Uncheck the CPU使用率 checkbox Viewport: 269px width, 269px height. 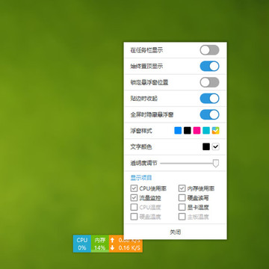point(134,188)
